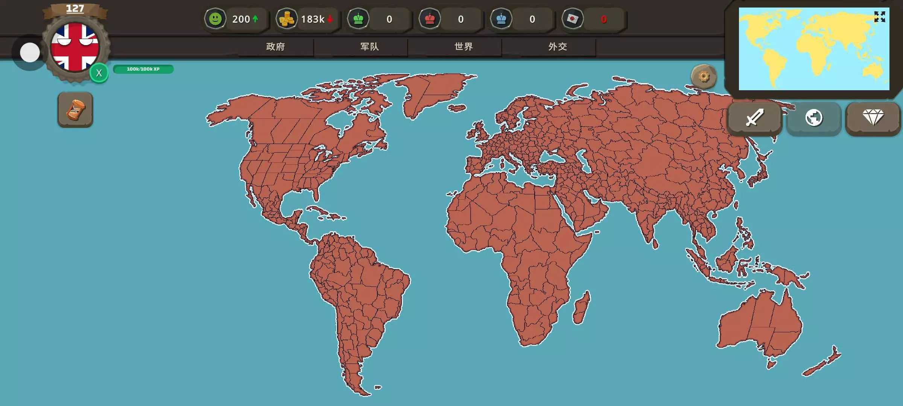Click the green smiley happiness icon
903x406 pixels.
(215, 19)
